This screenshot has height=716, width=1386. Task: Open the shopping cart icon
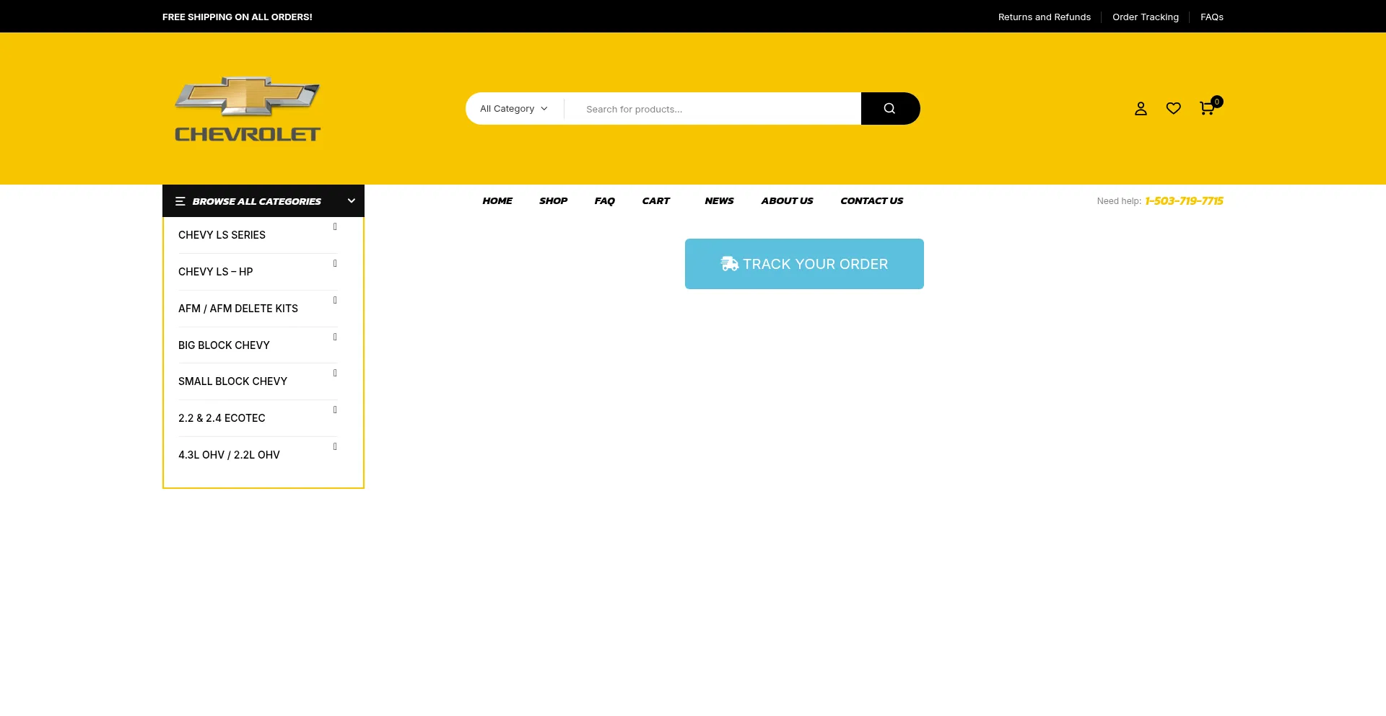[x=1206, y=109]
